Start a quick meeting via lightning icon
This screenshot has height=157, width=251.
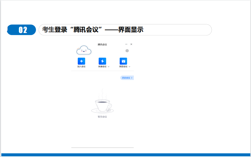pyautogui.click(x=103, y=61)
